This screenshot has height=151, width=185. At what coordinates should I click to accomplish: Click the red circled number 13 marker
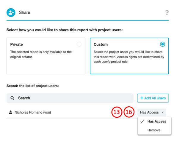[x=117, y=112]
